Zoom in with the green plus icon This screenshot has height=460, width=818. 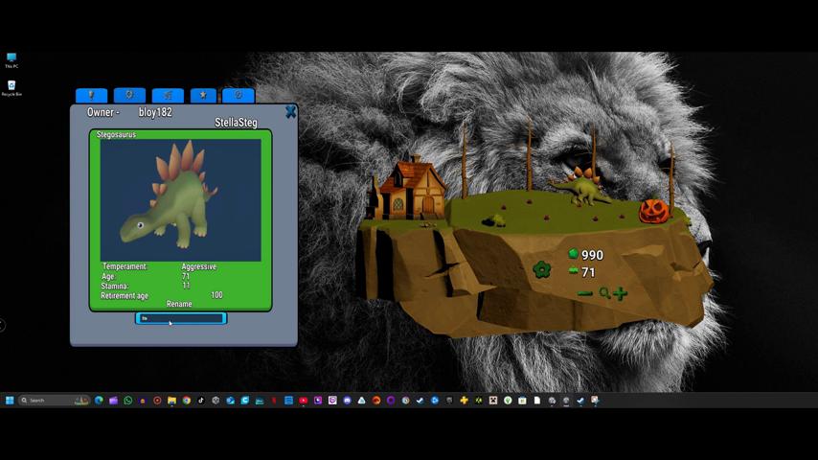click(x=621, y=293)
